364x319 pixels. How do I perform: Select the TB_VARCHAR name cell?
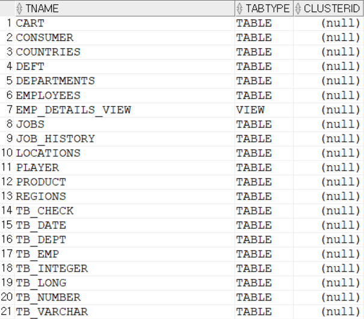click(125, 312)
